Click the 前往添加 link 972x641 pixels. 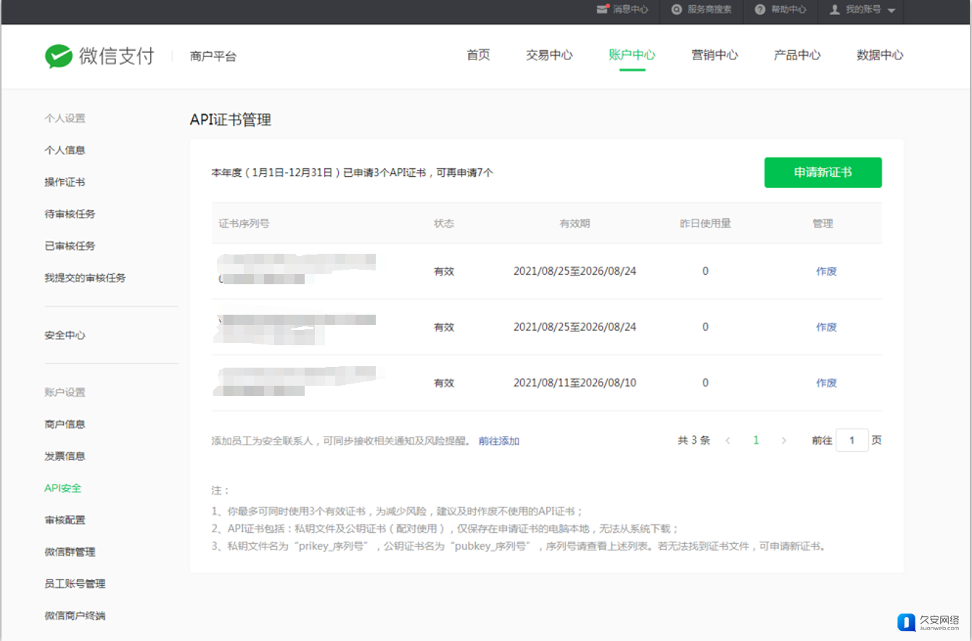click(x=499, y=441)
